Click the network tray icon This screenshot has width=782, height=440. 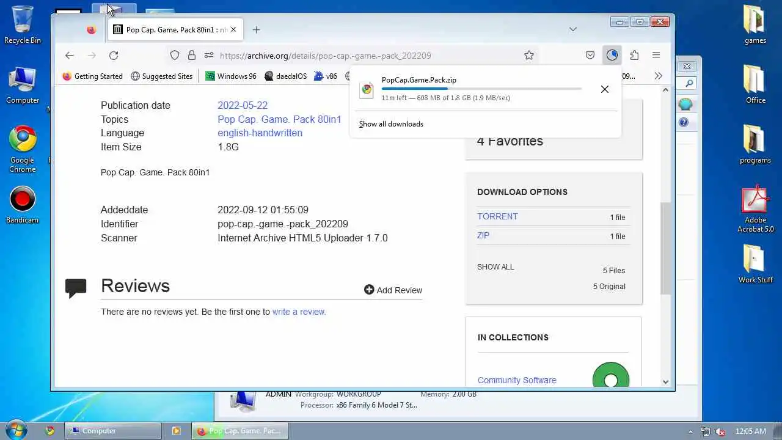click(x=706, y=431)
